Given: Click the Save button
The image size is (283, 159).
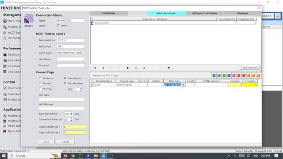Looking at the screenshot, I should click(46, 142).
